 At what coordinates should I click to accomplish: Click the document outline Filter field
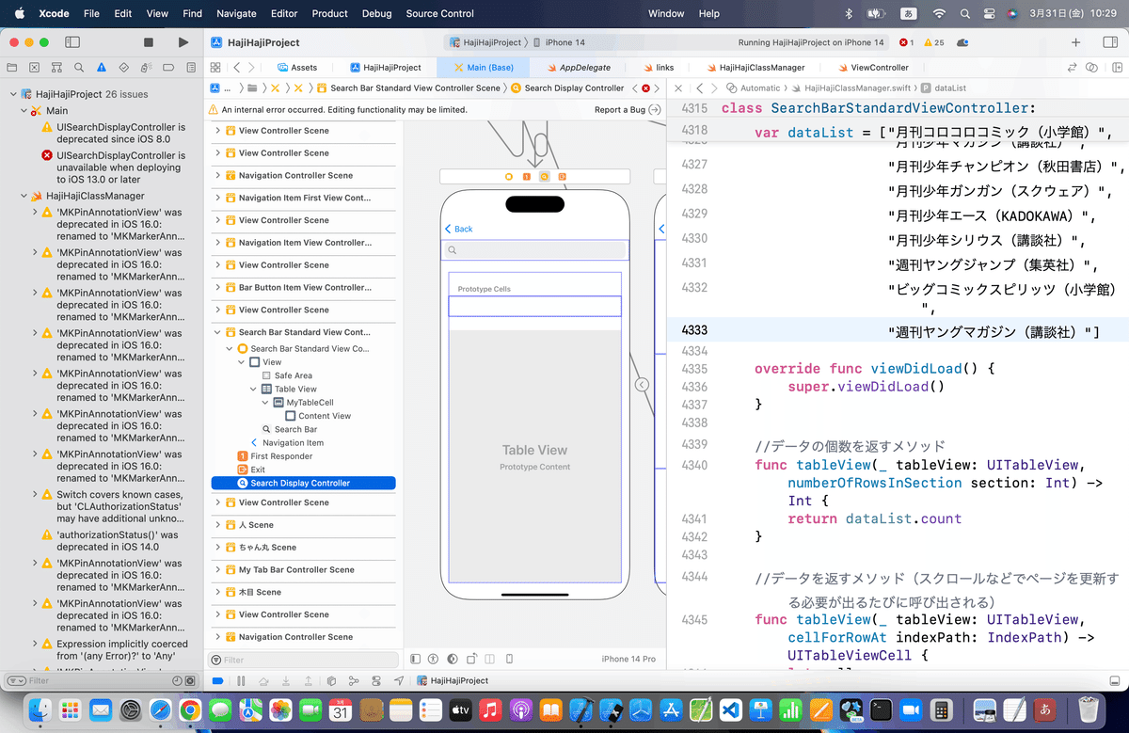pos(303,661)
